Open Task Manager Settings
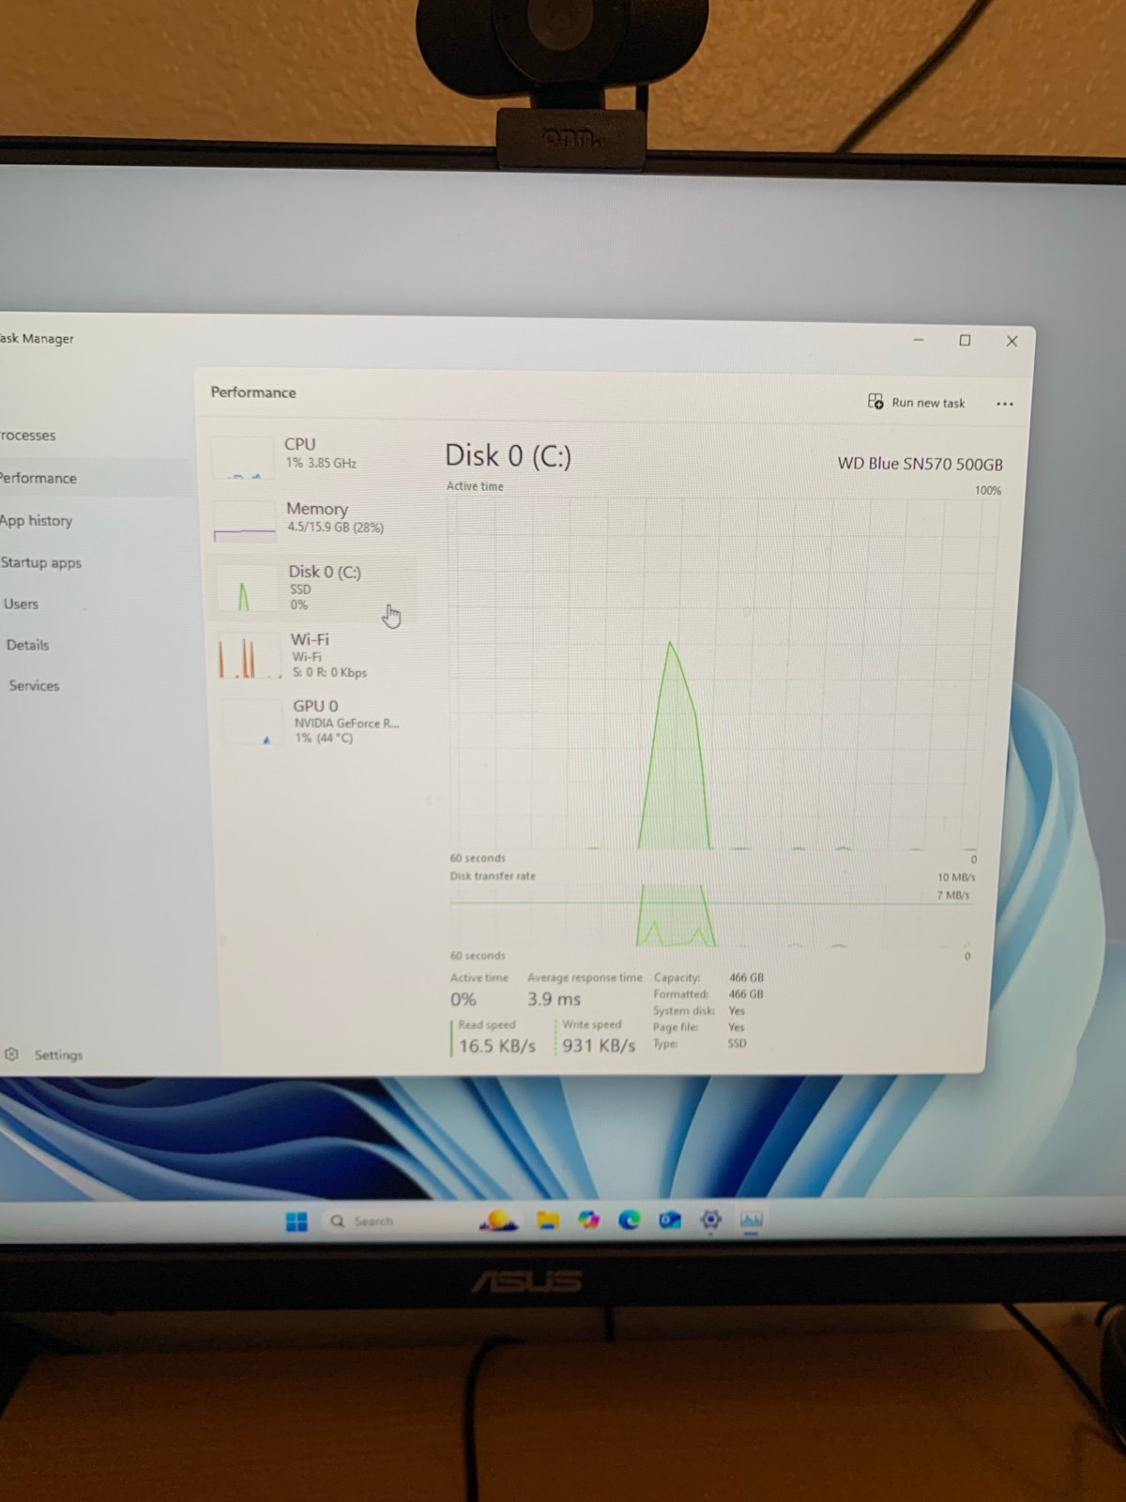Screen dimensions: 1126x1502 click(x=43, y=1055)
